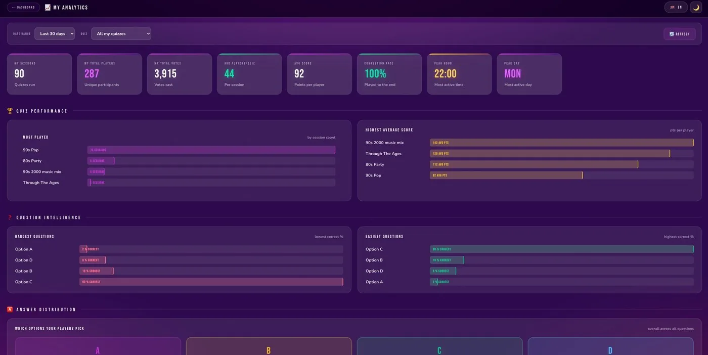Click Option A in Hardest Questions
The image size is (708, 355).
(x=24, y=249)
